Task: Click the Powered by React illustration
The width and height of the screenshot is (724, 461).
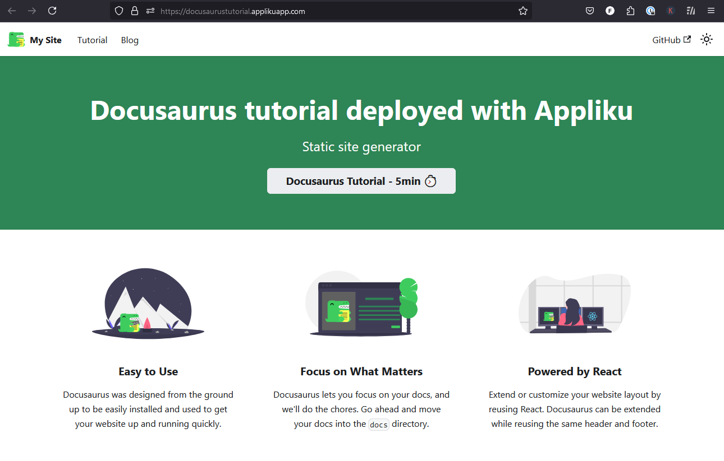Action: [x=574, y=304]
